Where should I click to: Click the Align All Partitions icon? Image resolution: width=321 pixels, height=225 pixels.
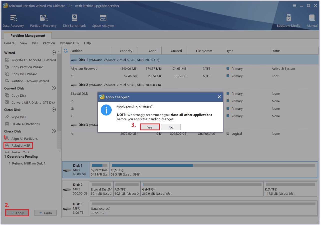[7, 138]
